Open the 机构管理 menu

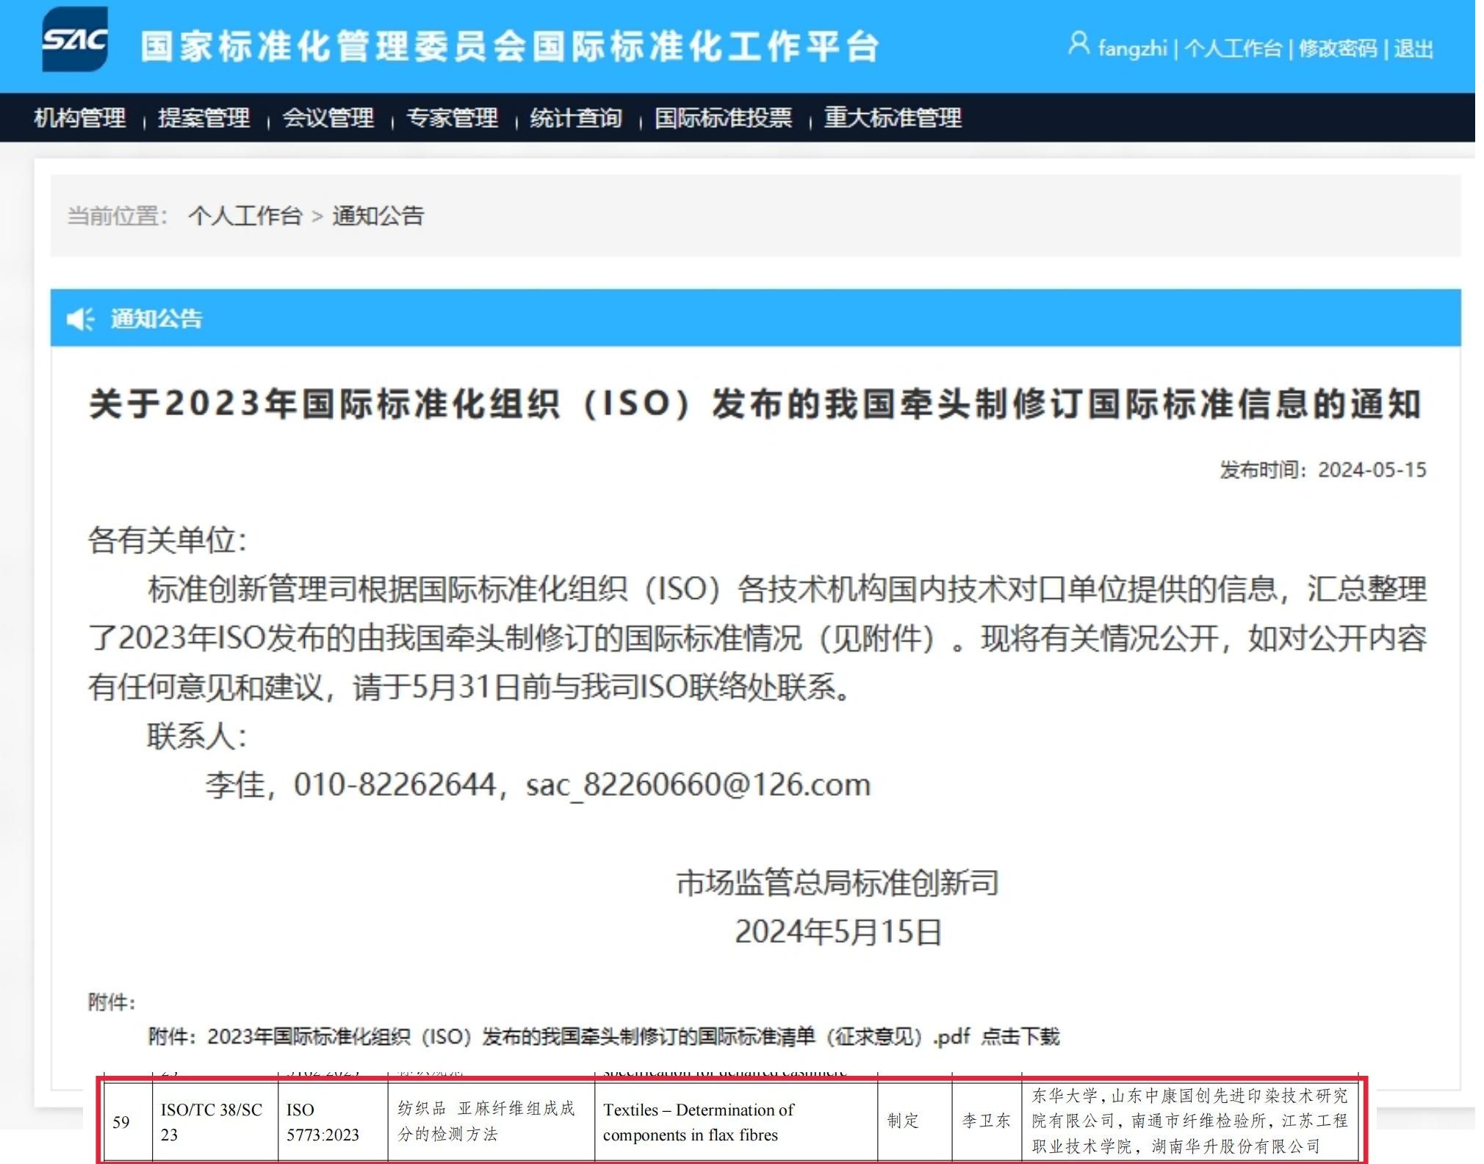(80, 118)
